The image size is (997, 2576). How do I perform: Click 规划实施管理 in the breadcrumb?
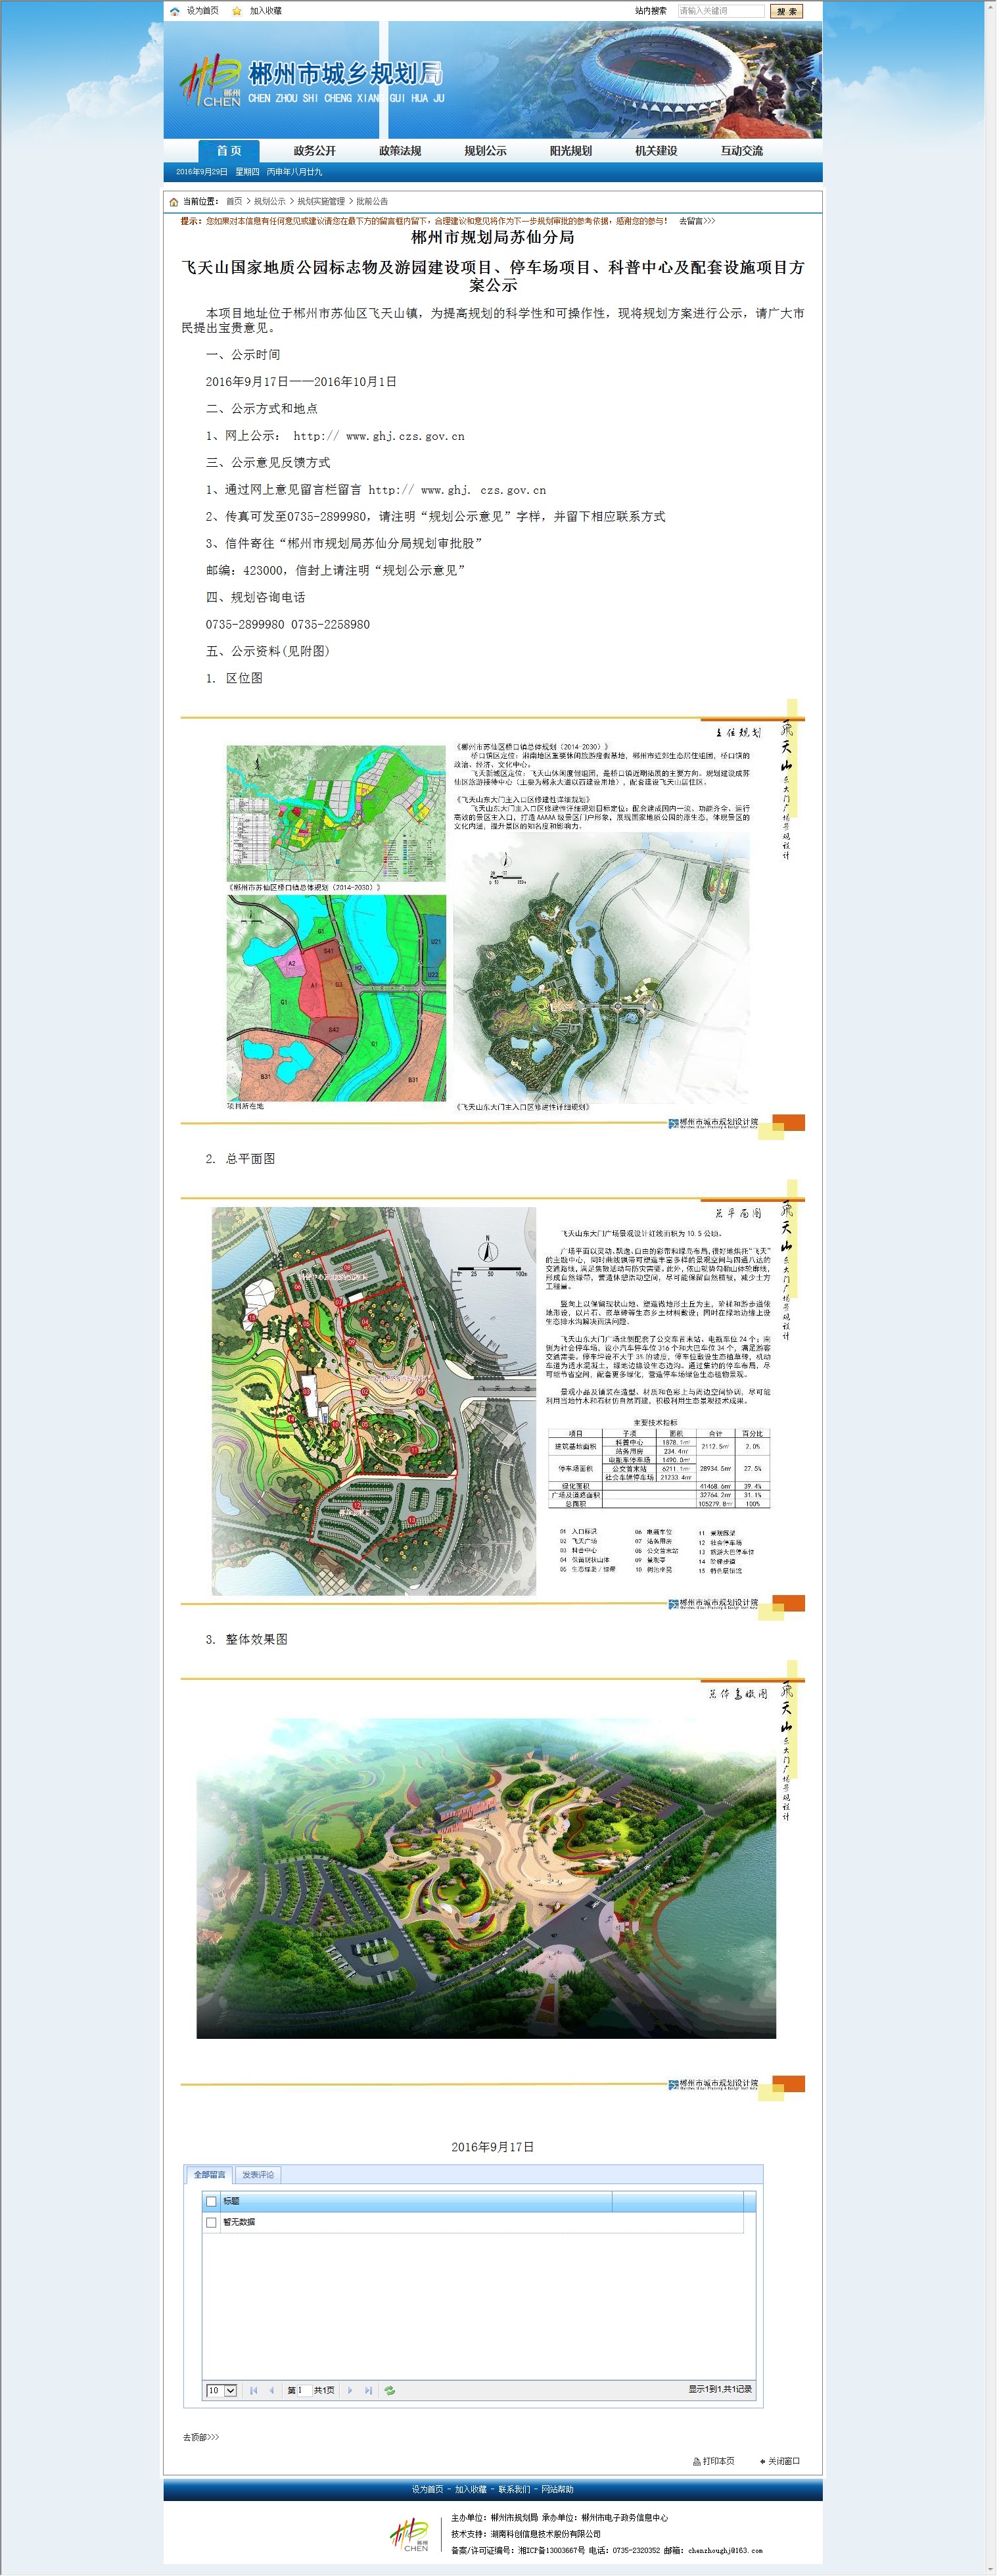pyautogui.click(x=321, y=201)
